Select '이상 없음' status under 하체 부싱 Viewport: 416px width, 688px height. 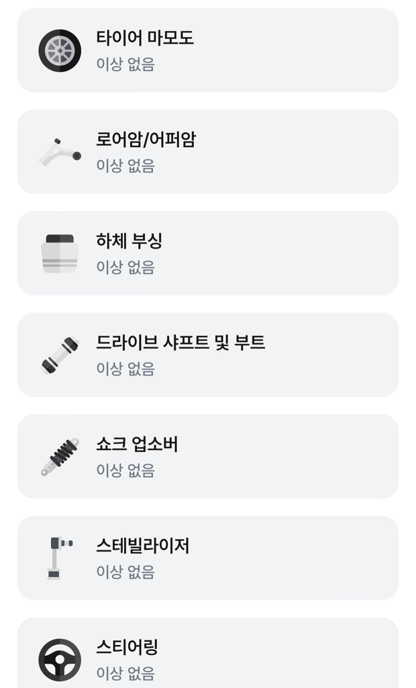[125, 267]
